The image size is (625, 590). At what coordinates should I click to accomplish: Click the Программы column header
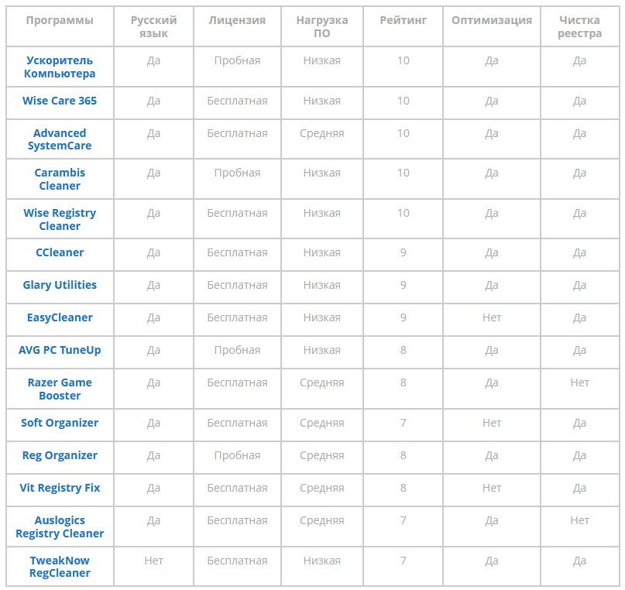tap(60, 20)
